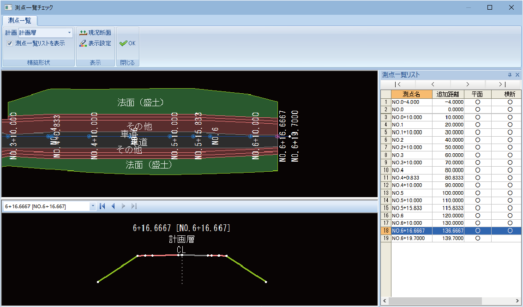Close the 測点一覧リスト panel
The height and width of the screenshot is (307, 523).
click(x=517, y=75)
